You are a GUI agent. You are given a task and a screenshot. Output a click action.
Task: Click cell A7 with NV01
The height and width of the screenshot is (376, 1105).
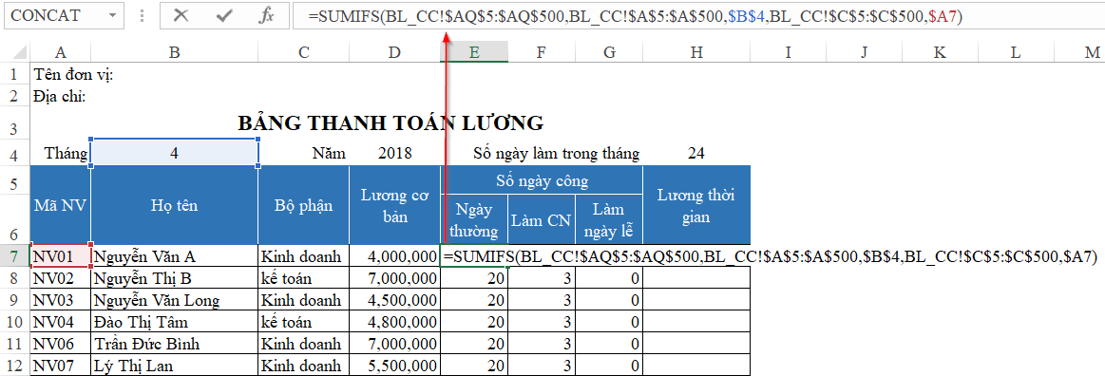(x=61, y=255)
